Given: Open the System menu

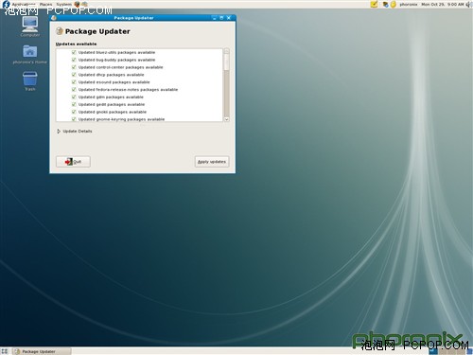Looking at the screenshot, I should (63, 4).
